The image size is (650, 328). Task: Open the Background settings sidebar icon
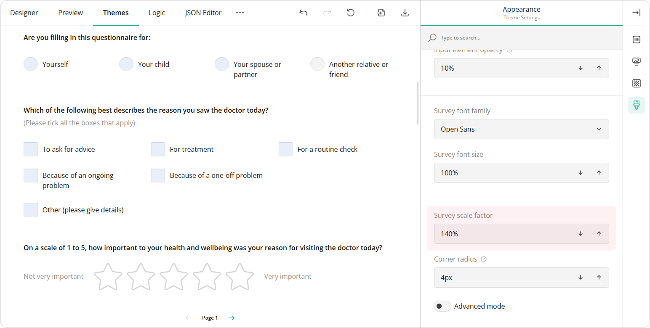tap(636, 83)
